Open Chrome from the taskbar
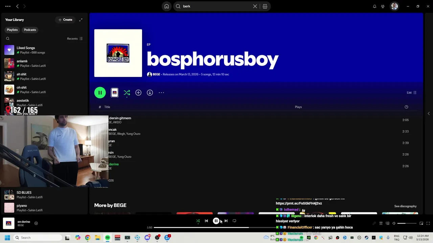The width and height of the screenshot is (433, 243). pos(88,238)
